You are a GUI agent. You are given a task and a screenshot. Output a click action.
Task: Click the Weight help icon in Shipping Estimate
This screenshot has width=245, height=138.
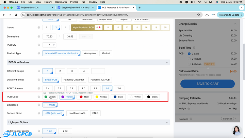tap(189, 109)
